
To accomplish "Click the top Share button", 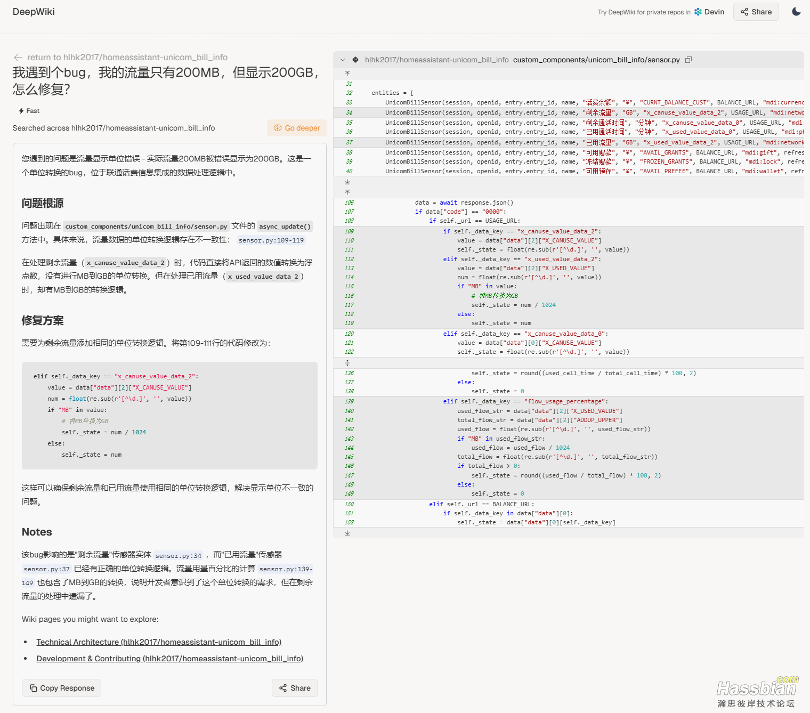I will coord(756,12).
